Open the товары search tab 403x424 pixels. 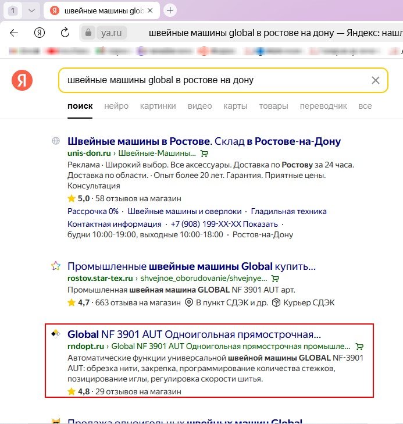coord(273,106)
